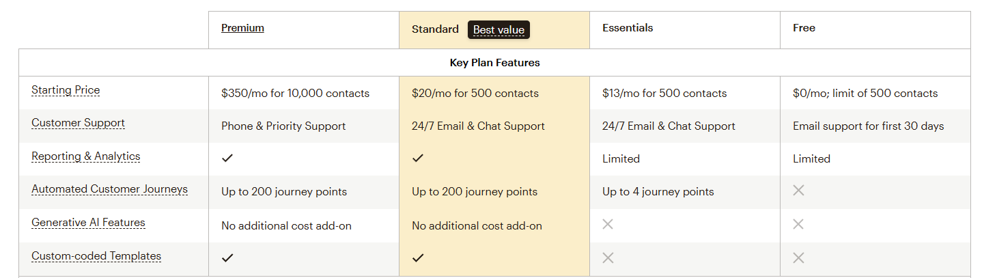Open the Premium plan link
The height and width of the screenshot is (278, 982).
tap(242, 28)
